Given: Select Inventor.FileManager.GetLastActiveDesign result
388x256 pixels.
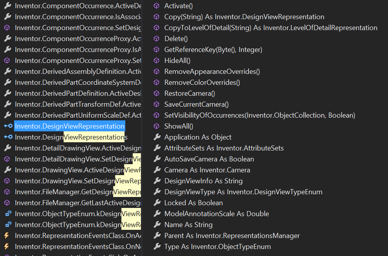Looking at the screenshot, I should pos(78,203).
